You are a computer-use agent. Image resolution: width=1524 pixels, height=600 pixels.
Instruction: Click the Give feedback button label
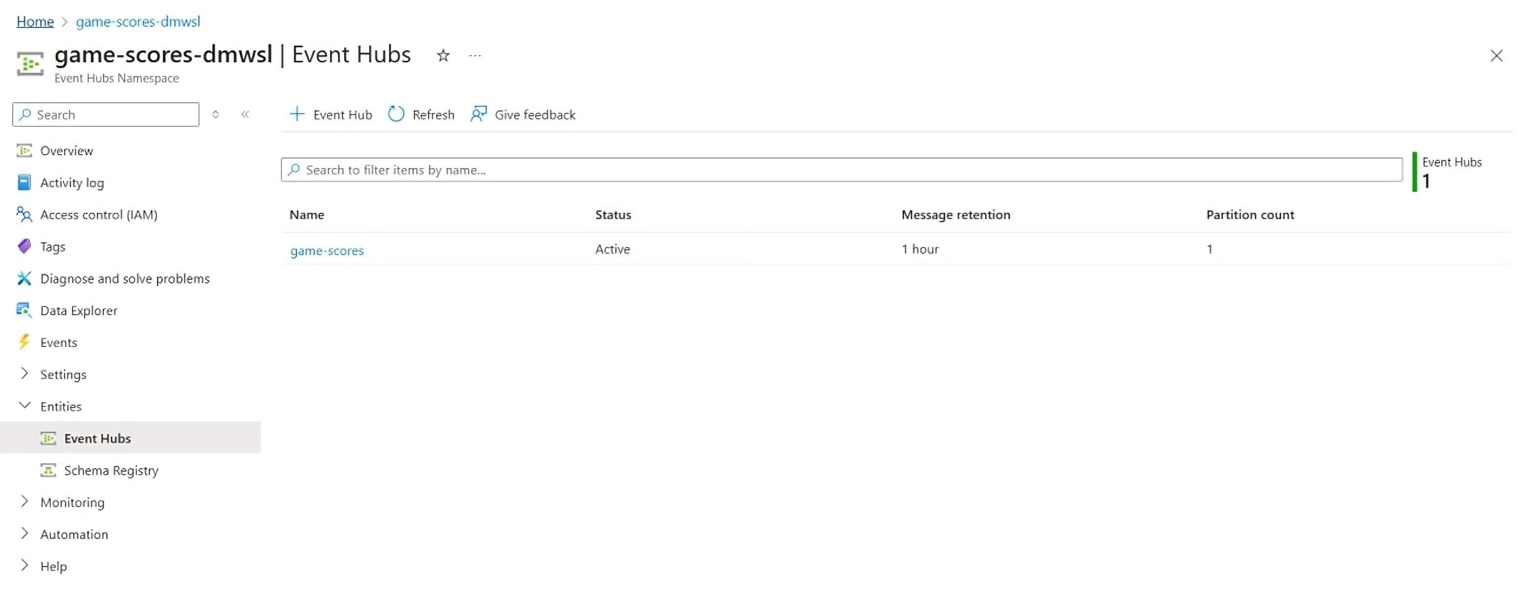point(535,115)
